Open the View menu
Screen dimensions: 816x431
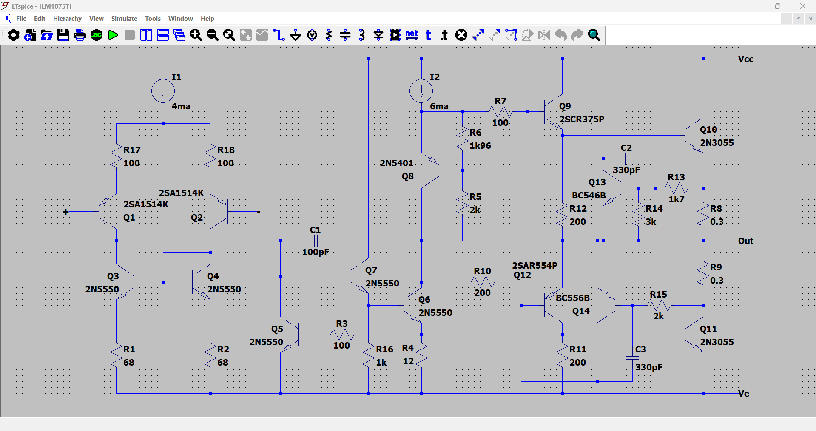point(97,19)
